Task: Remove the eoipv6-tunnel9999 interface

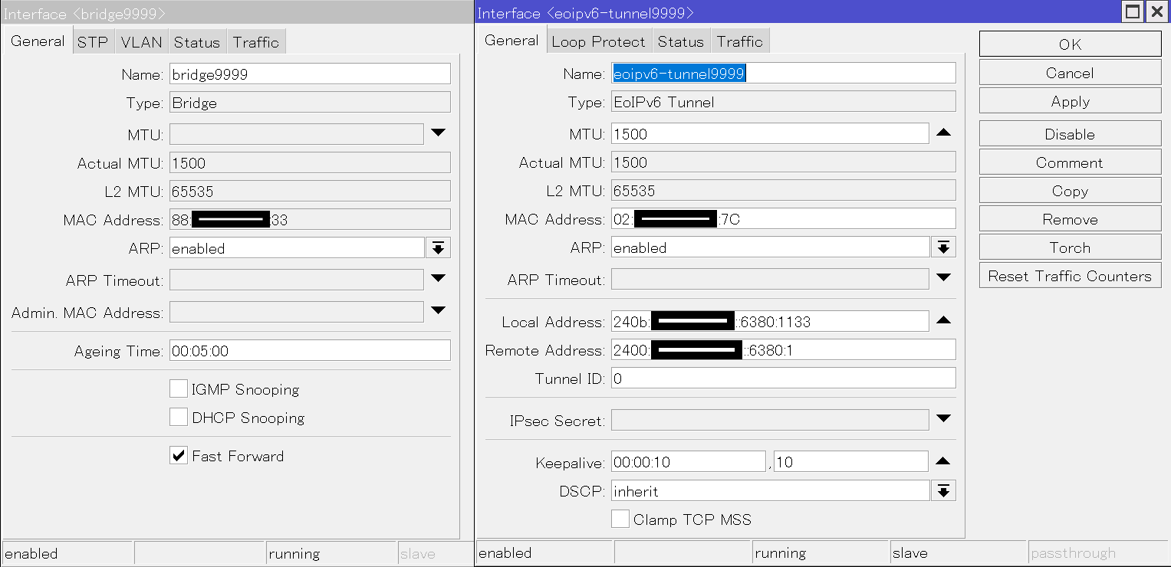Action: pyautogui.click(x=1069, y=218)
